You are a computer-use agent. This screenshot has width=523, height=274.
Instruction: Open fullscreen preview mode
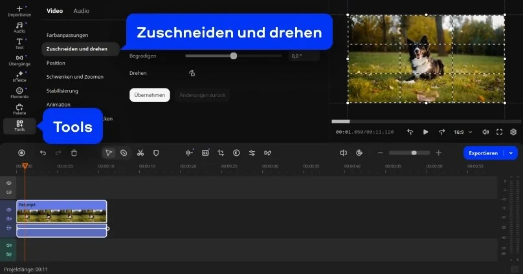(499, 132)
